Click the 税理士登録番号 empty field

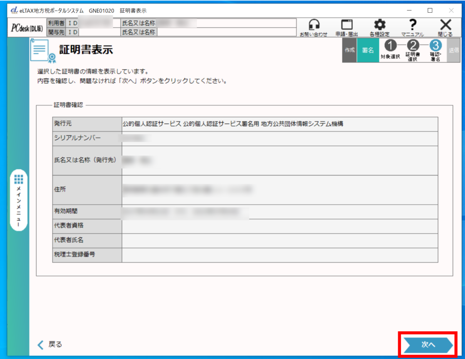coord(279,255)
